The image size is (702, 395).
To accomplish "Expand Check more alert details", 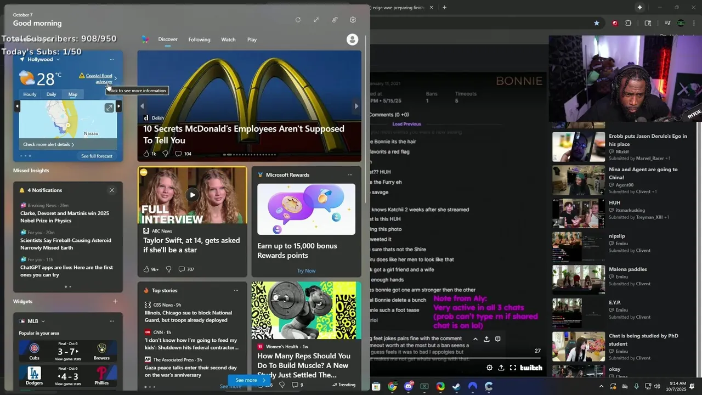I will pos(48,144).
